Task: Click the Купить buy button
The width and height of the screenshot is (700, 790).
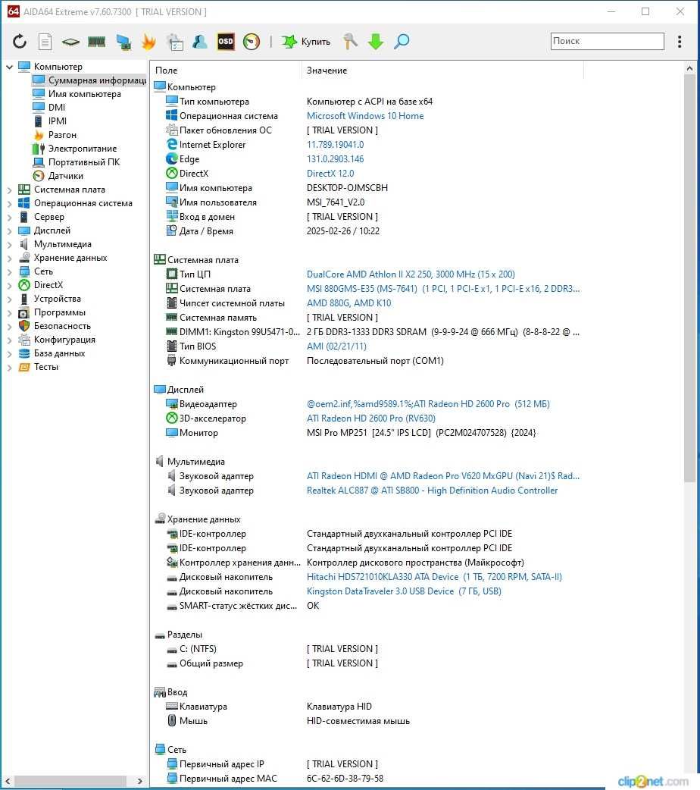Action: pyautogui.click(x=306, y=41)
